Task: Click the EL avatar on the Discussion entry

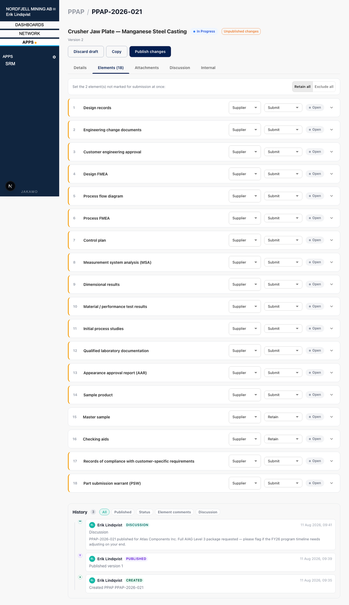Action: 92,525
